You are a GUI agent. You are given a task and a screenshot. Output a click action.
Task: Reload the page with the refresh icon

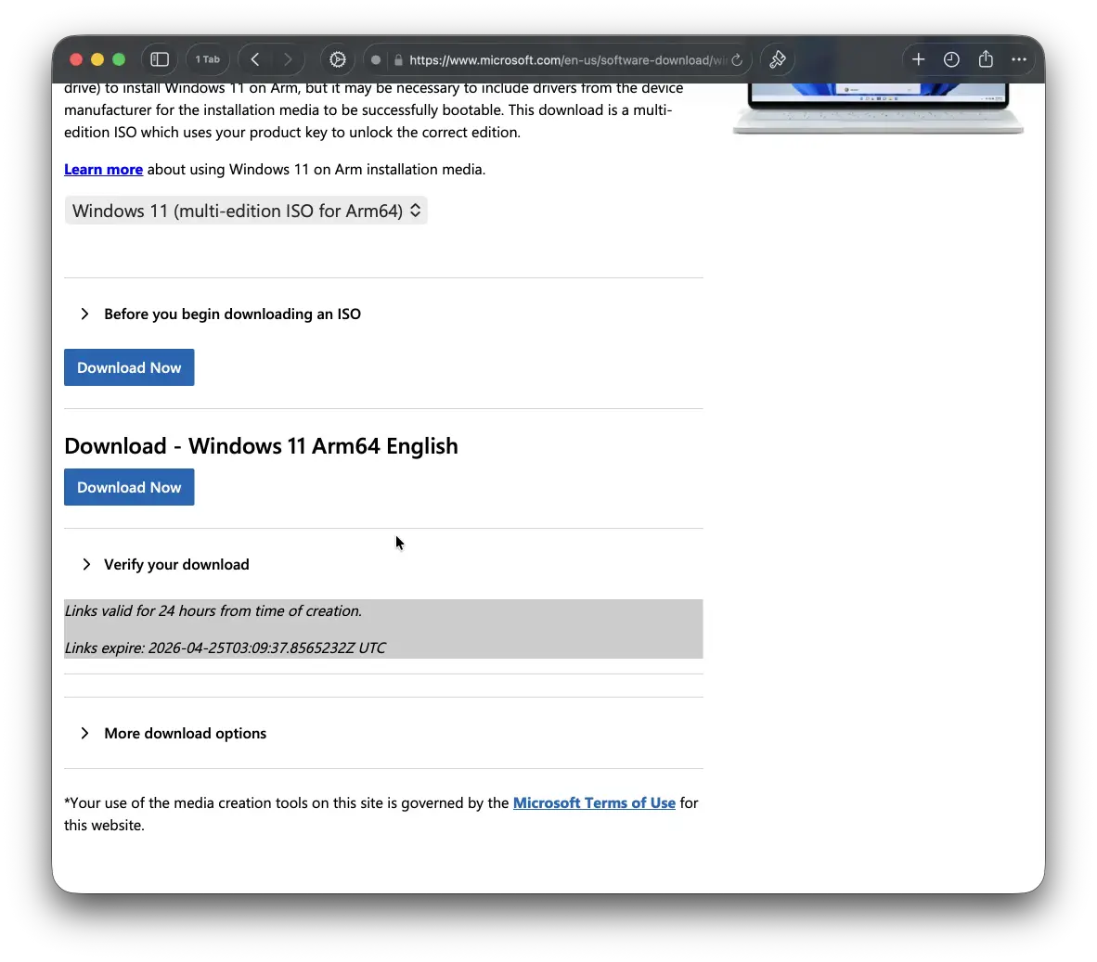737,60
